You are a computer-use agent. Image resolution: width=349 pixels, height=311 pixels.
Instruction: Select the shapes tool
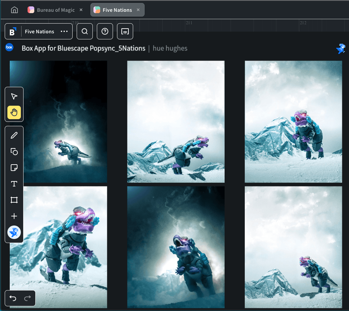[14, 152]
